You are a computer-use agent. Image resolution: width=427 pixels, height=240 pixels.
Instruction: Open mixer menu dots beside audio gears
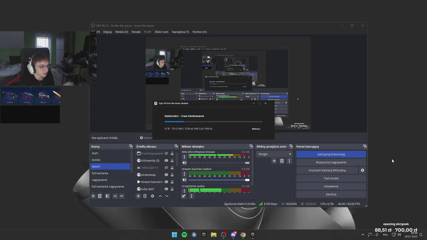tap(191, 196)
